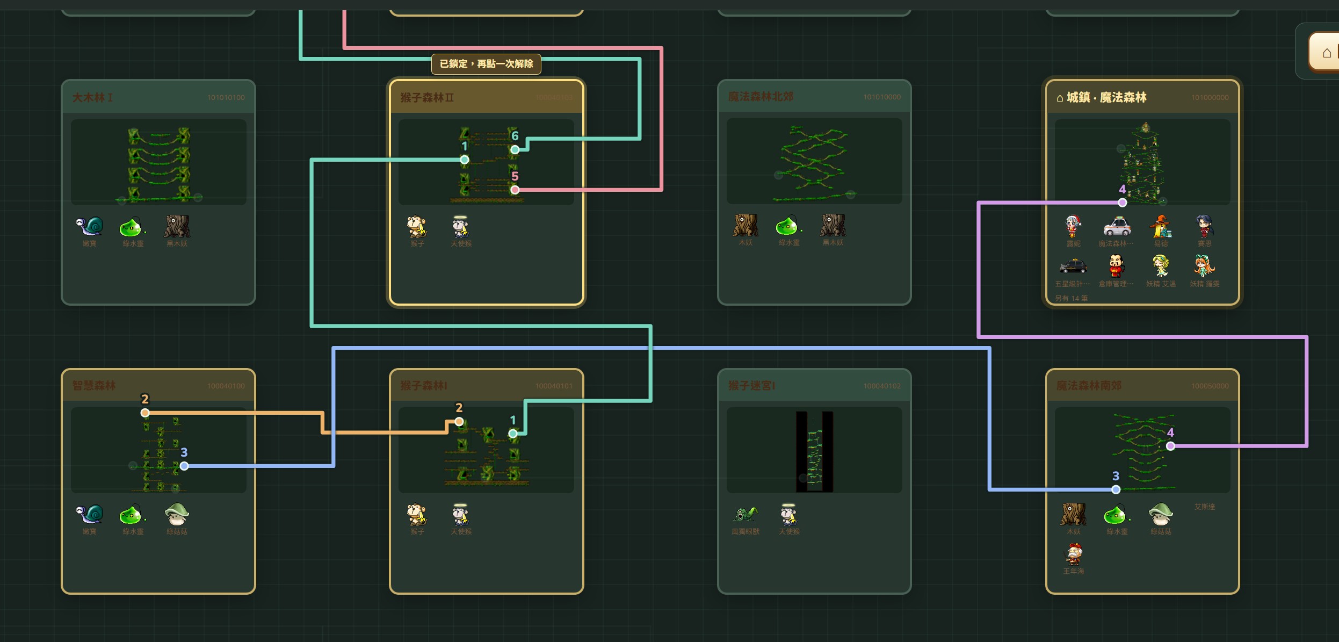Click blue portal node 3 in 智慧森林

184,466
